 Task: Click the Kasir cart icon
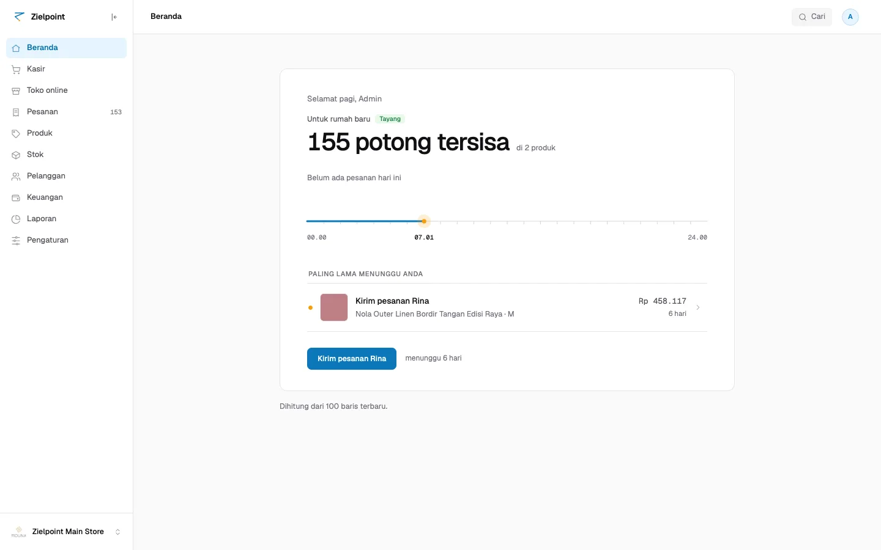tap(16, 69)
